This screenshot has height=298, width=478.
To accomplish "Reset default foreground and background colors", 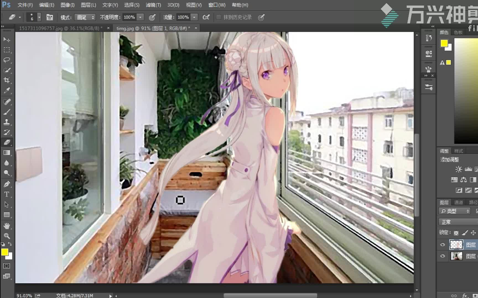I will tap(3, 244).
